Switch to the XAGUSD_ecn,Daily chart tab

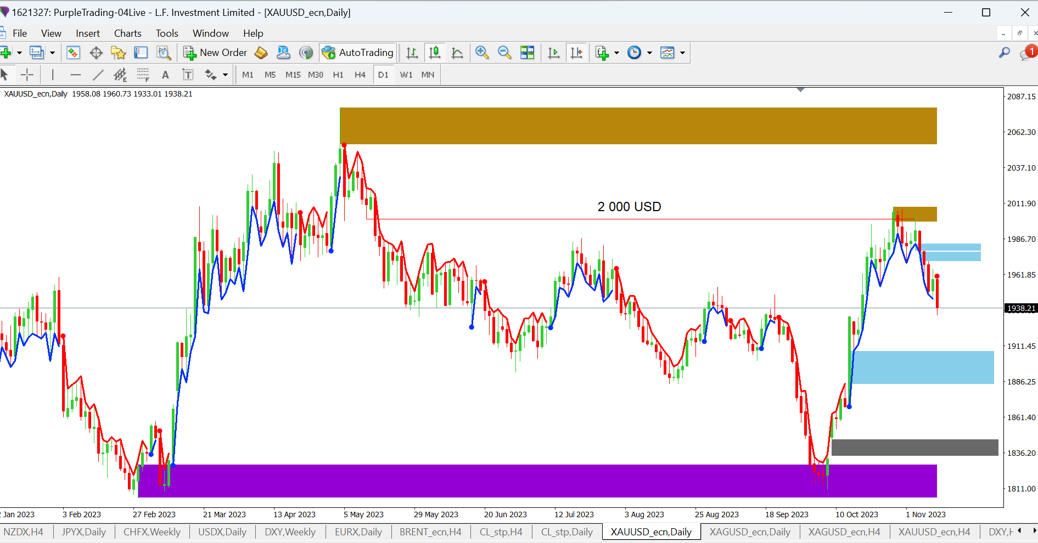pyautogui.click(x=750, y=532)
